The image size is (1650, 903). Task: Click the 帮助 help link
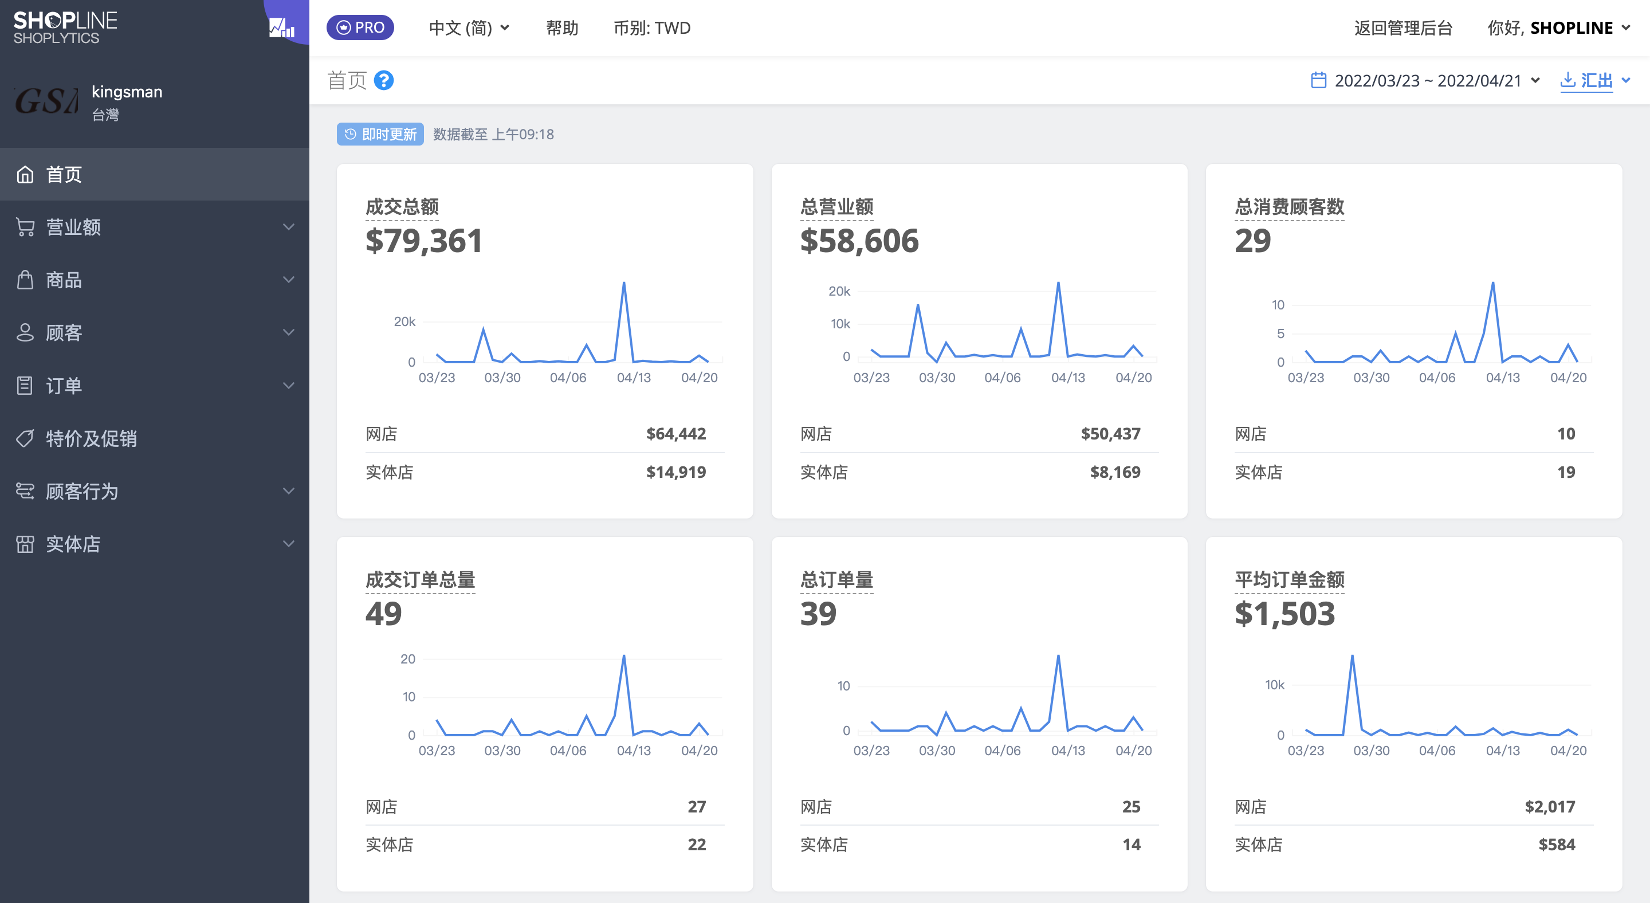coord(561,28)
